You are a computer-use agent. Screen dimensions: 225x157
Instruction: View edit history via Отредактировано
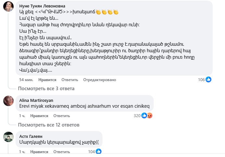100,80
